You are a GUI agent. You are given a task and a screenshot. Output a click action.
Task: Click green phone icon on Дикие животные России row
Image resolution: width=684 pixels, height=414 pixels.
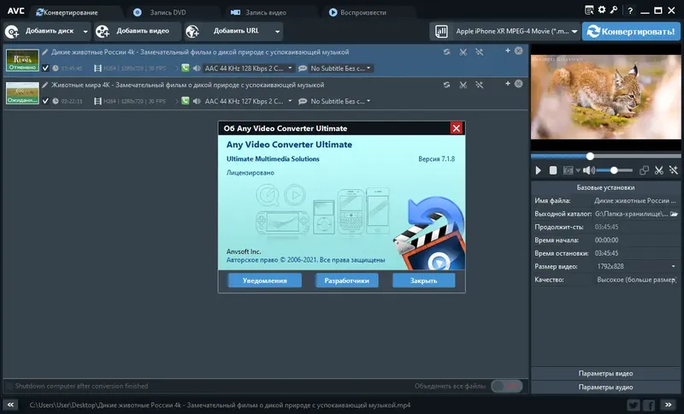186,68
